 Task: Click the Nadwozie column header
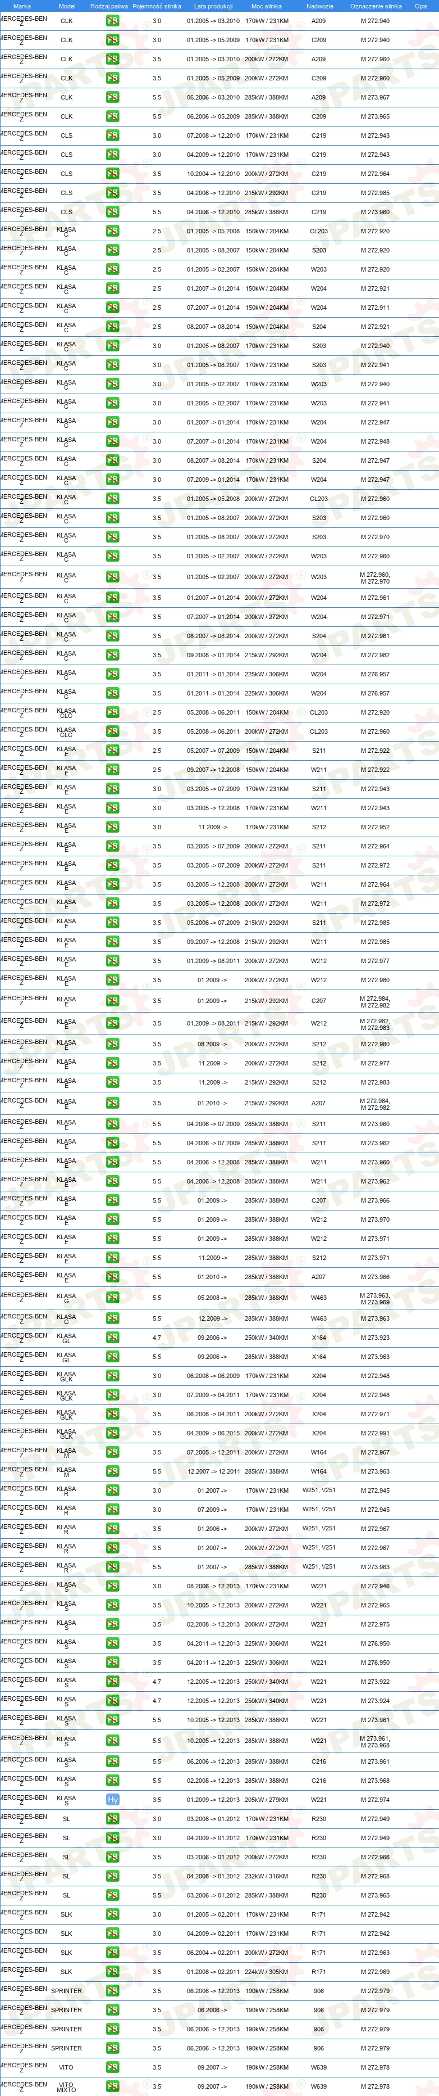tap(319, 6)
